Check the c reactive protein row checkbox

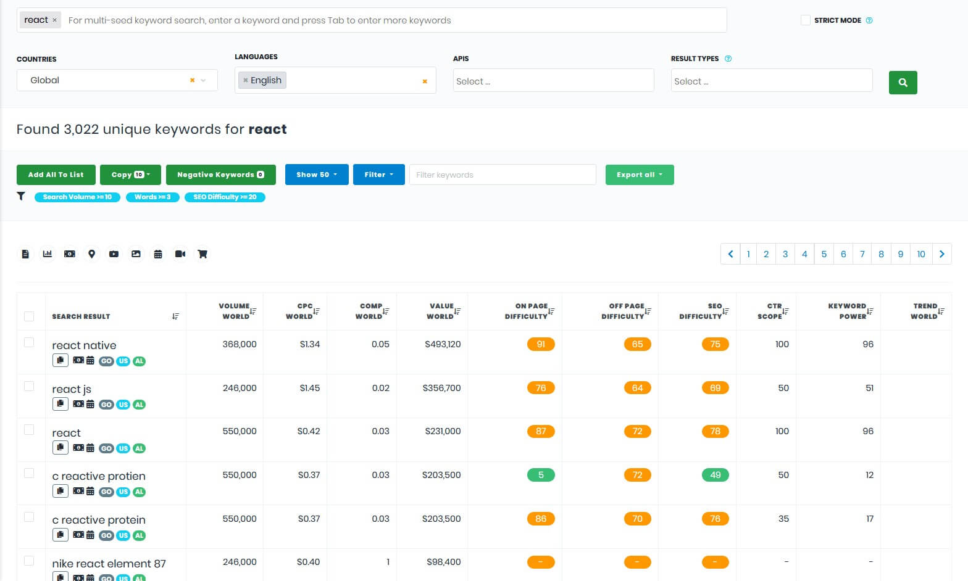pyautogui.click(x=29, y=517)
